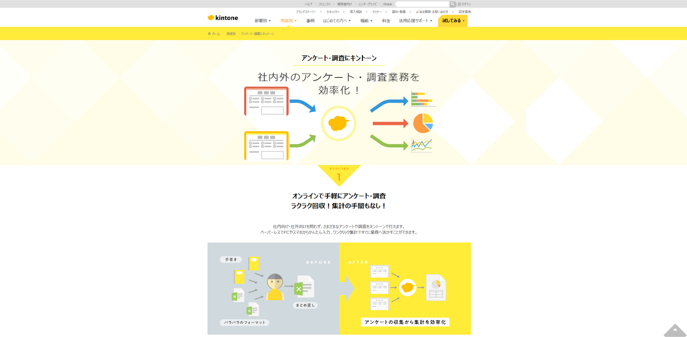Click アンケートの収集から集計を効率化 caption

405,322
